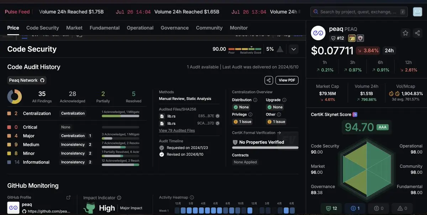This screenshot has height=215, width=427.
Task: Share the peaq project from sidebar
Action: coord(417,33)
